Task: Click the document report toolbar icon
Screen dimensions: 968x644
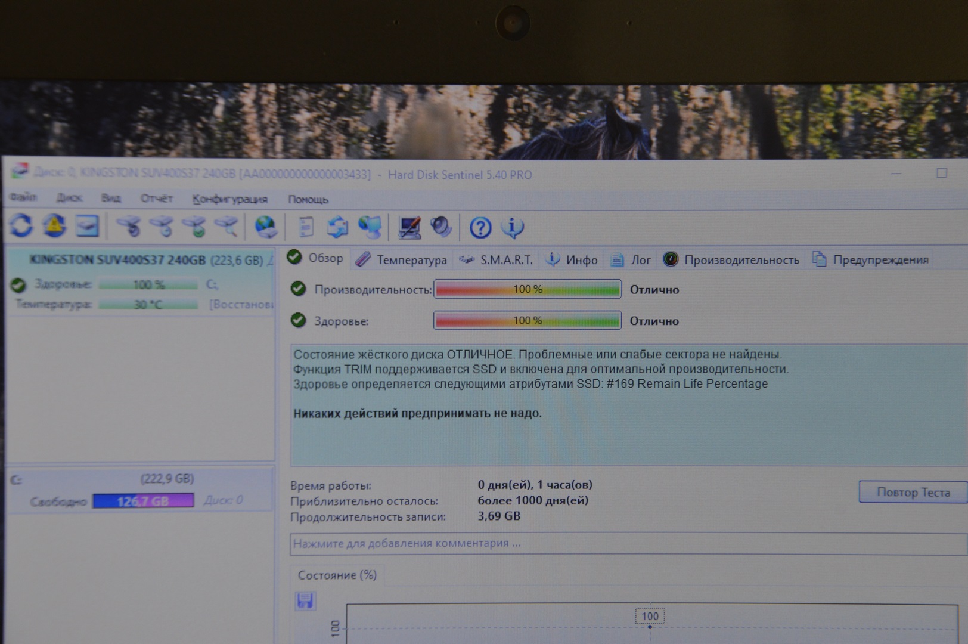Action: (305, 227)
